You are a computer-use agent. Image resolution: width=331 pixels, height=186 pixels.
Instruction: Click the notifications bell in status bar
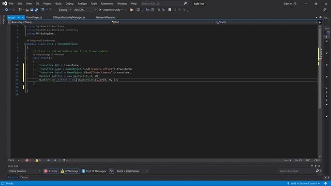(x=325, y=183)
